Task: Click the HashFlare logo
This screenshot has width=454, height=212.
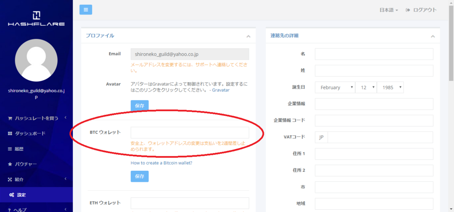Action: click(x=36, y=19)
